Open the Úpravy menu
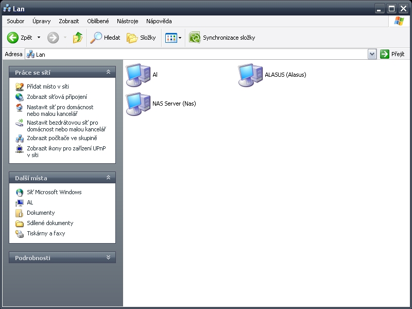The image size is (412, 309). click(x=42, y=21)
